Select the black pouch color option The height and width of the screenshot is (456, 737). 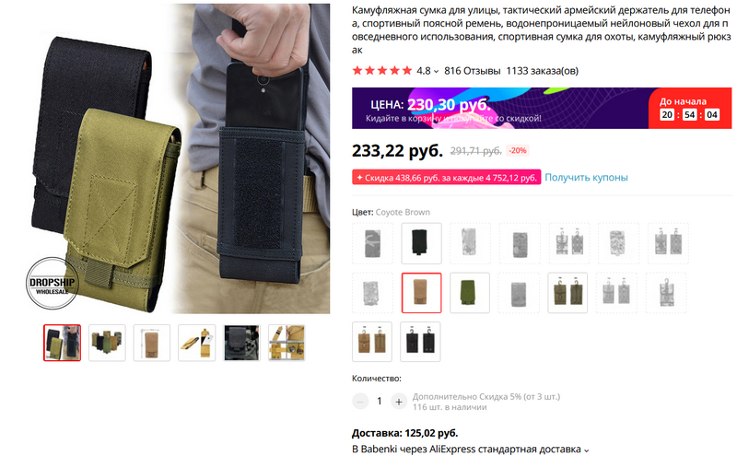[x=421, y=243]
